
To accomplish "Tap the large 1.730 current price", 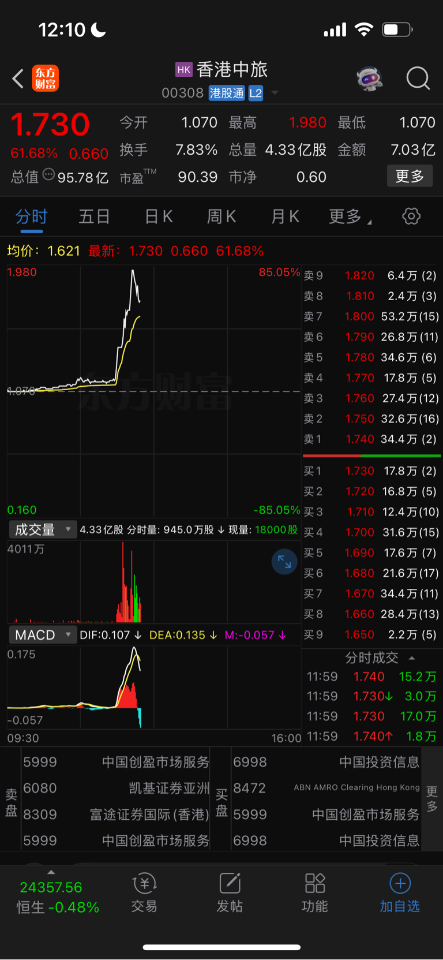I will (50, 124).
